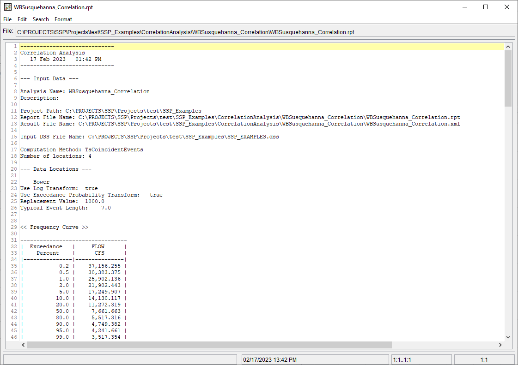Maximize the report window

486,7
